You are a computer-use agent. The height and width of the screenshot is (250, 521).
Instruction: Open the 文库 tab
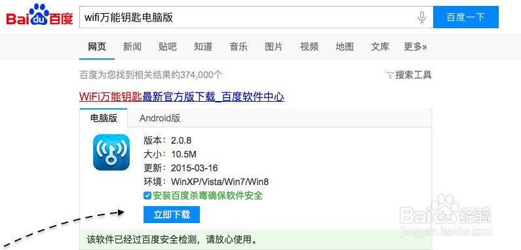pos(380,47)
